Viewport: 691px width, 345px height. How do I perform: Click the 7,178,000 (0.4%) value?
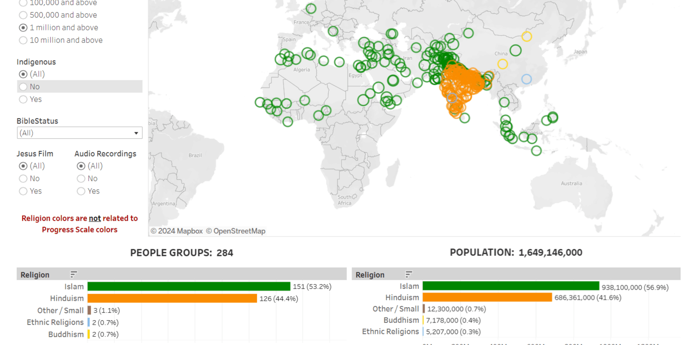coord(453,321)
